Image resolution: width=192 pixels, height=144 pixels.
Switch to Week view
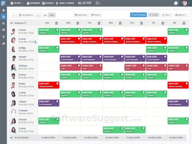tap(52, 15)
